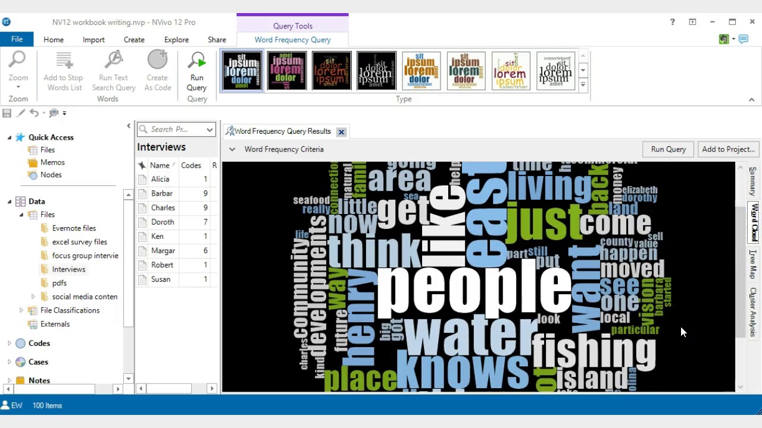The width and height of the screenshot is (762, 428).
Task: Select the Interviews folder
Action: pyautogui.click(x=68, y=269)
